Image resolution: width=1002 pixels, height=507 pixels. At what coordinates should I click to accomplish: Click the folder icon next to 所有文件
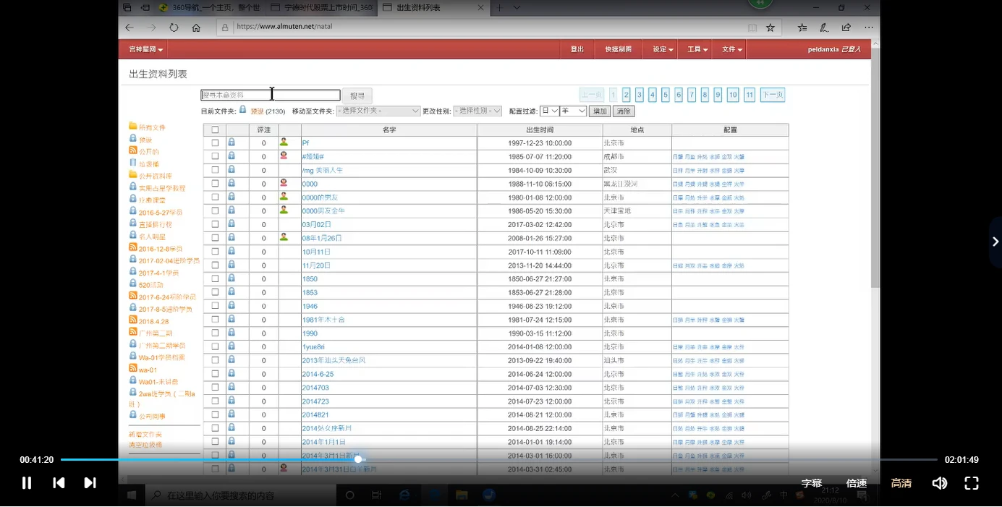tap(133, 127)
